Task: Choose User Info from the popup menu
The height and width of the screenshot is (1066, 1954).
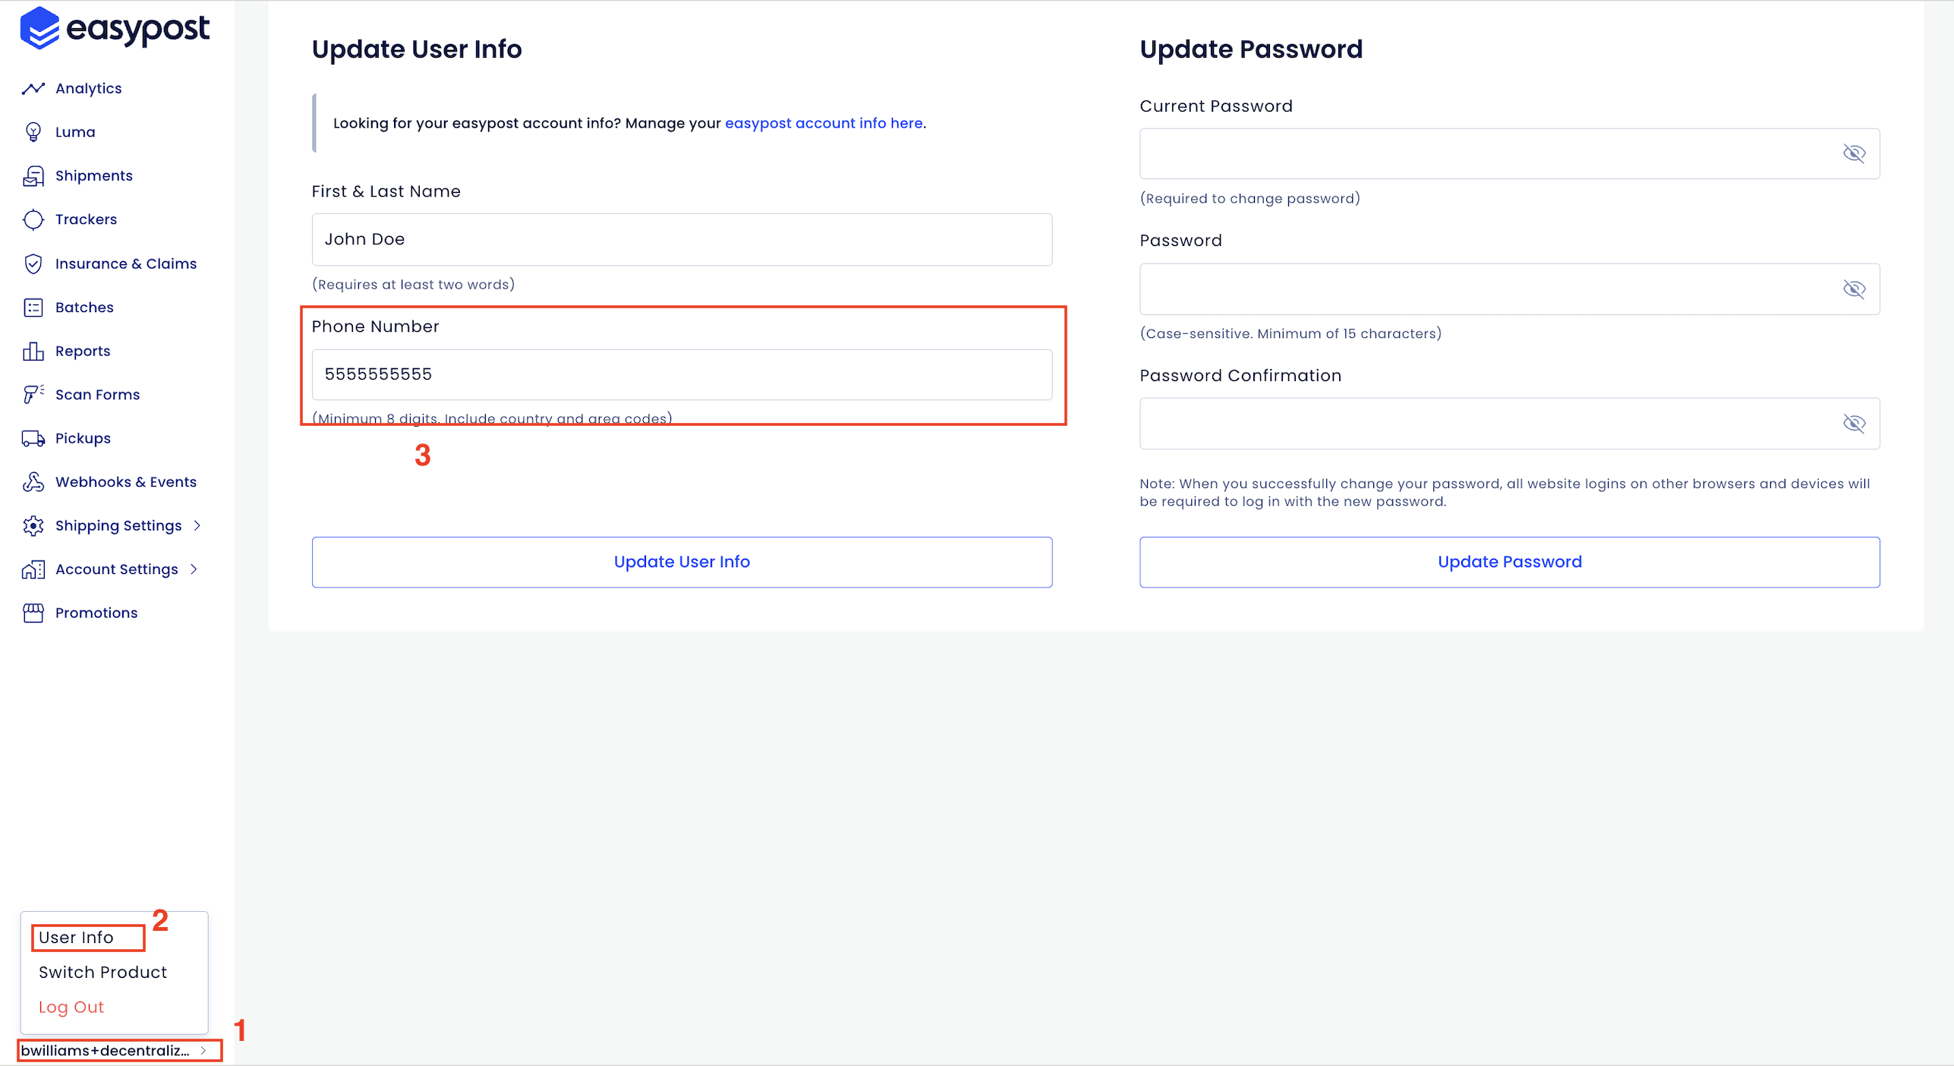Action: tap(76, 938)
